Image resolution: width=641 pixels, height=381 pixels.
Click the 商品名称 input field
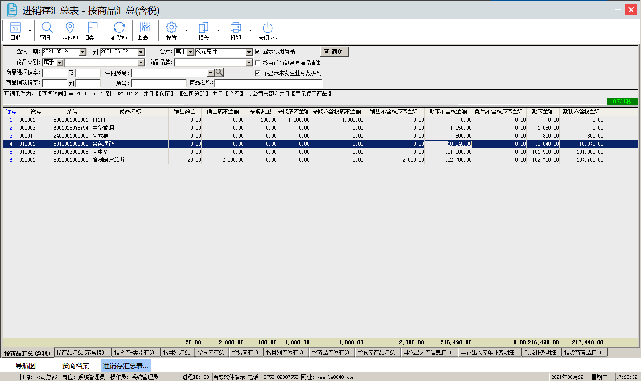click(268, 83)
